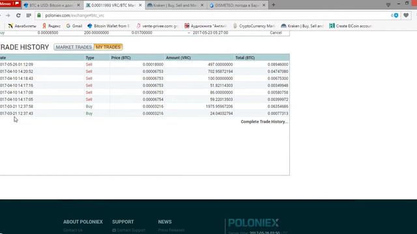The height and width of the screenshot is (234, 417).
Task: Select the amount 702.95872194 cell
Action: [220, 71]
